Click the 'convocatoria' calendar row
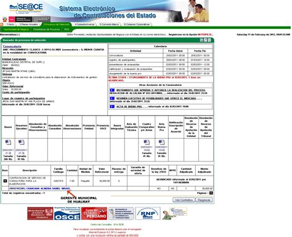 click(x=161, y=55)
